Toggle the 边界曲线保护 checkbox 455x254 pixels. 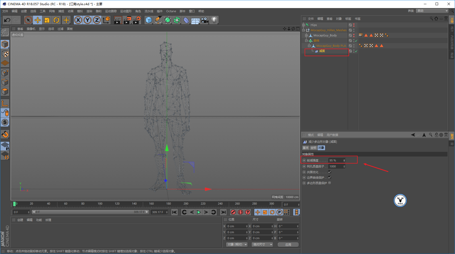(x=330, y=178)
